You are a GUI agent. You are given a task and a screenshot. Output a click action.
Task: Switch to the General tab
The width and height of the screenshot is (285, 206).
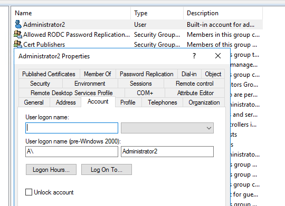coord(34,102)
